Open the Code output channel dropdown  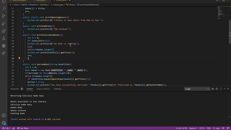pos(197,89)
